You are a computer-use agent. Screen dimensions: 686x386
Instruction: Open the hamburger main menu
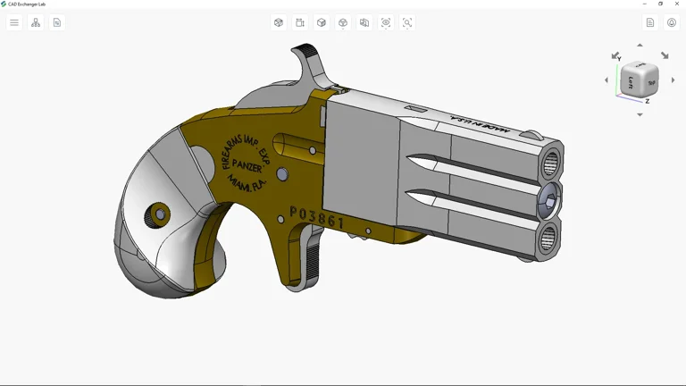14,22
